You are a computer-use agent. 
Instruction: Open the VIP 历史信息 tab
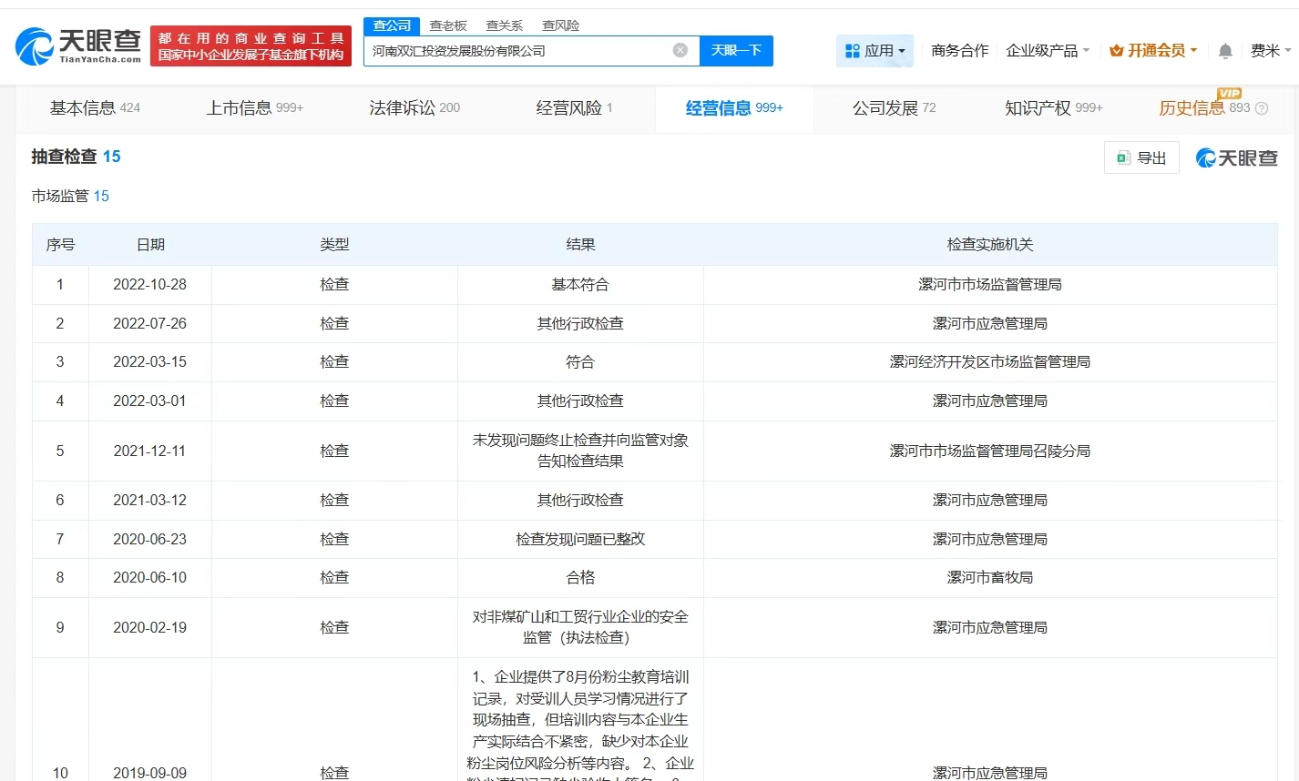click(1204, 108)
